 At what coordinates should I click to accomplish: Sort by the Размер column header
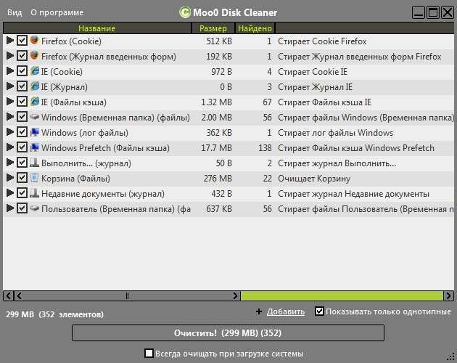pos(213,28)
